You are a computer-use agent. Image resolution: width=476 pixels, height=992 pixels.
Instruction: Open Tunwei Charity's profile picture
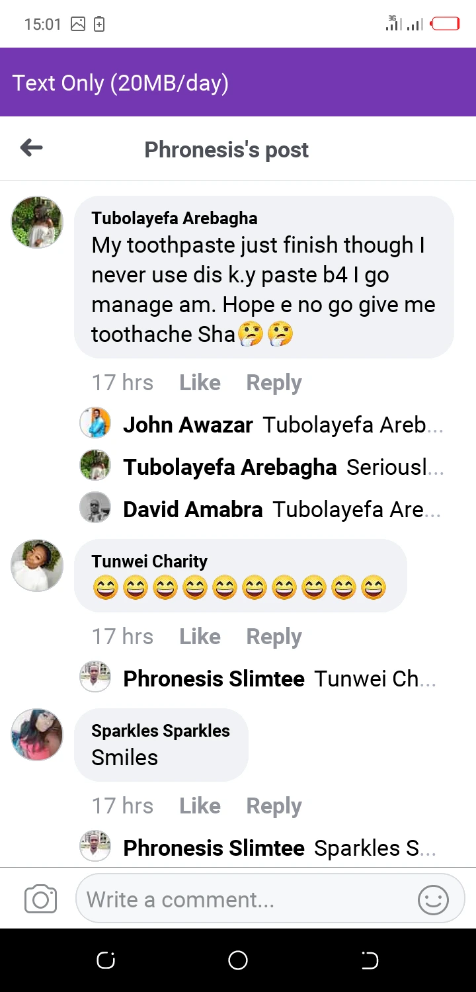37,565
